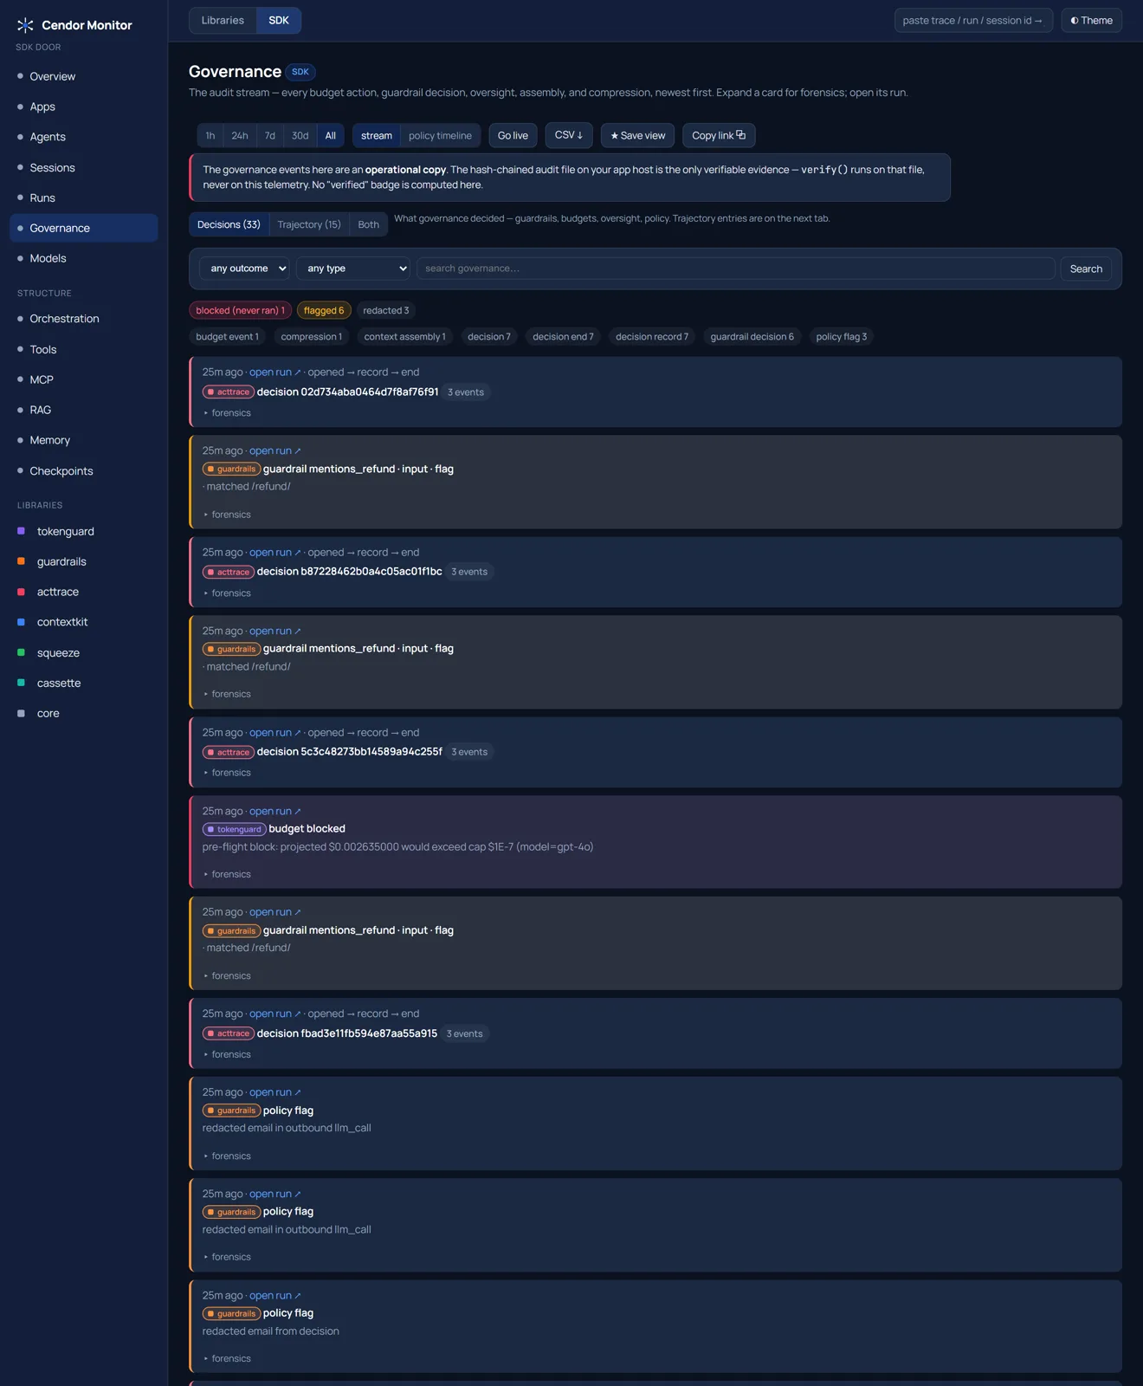Click tokenguard badge on budget blocked card

[x=235, y=829]
